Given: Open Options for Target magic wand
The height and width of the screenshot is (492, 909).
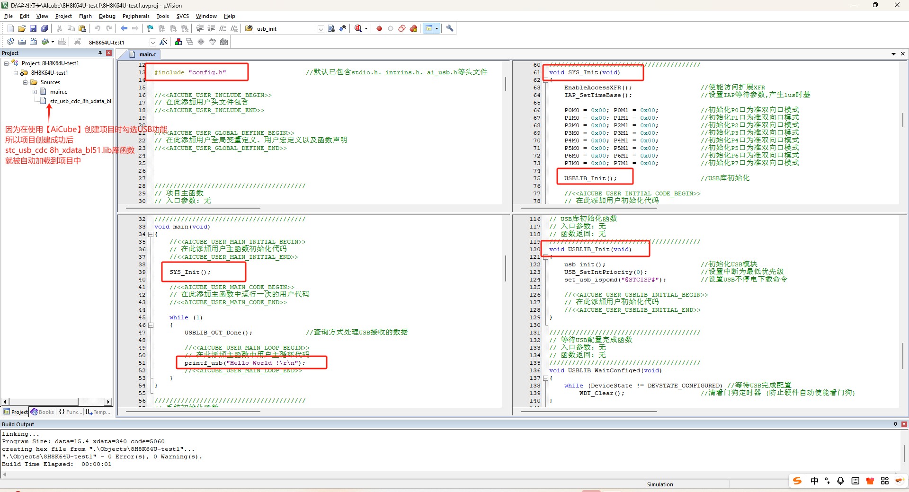Looking at the screenshot, I should point(163,42).
